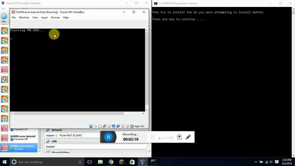
Task: Select the Windows 95 VM icon in list
Action: (5, 99)
